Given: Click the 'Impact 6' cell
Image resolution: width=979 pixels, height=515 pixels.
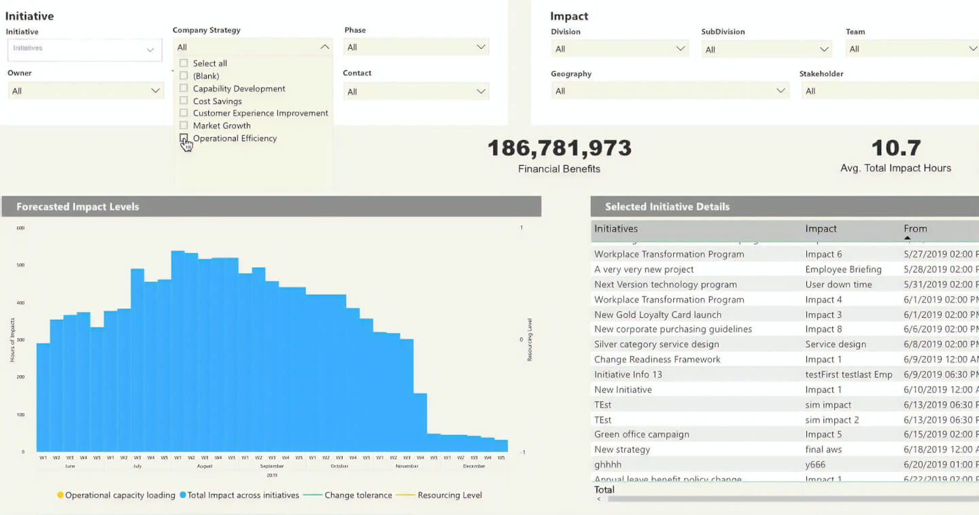Looking at the screenshot, I should point(823,254).
